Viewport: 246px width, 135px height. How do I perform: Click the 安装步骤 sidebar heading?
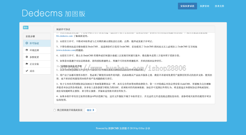click(x=30, y=36)
